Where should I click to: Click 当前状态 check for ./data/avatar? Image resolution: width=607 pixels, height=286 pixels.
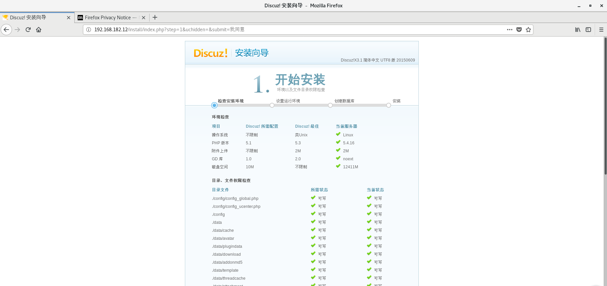pos(369,238)
